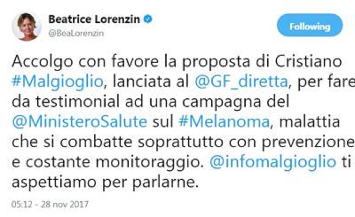355x217 pixels.
Task: Visit the @BeaLorenzin handle link
Action: [x=76, y=33]
